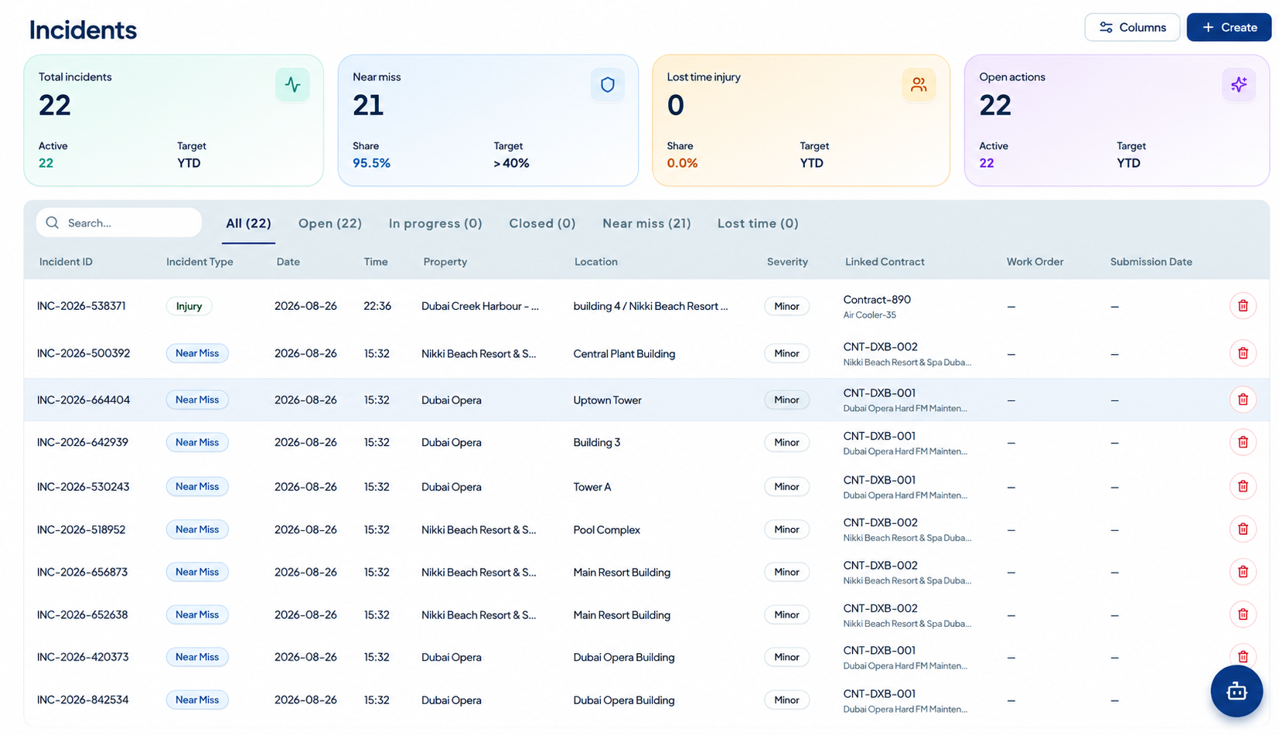Remove incident INC-2026-518952 with trash icon
This screenshot has height=735, width=1279.
[1243, 529]
